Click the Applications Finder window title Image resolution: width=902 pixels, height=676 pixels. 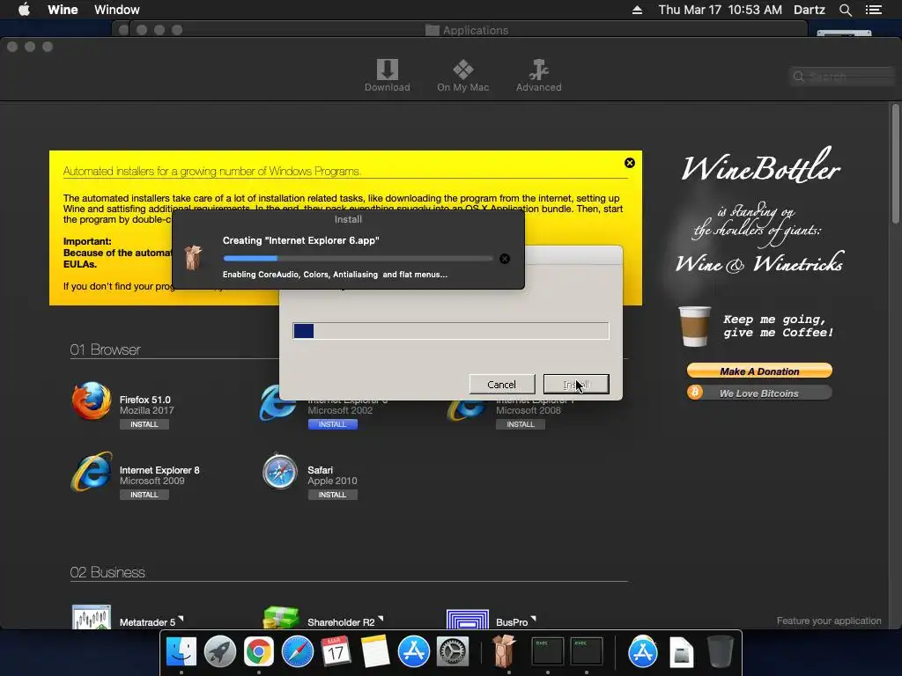coord(467,30)
